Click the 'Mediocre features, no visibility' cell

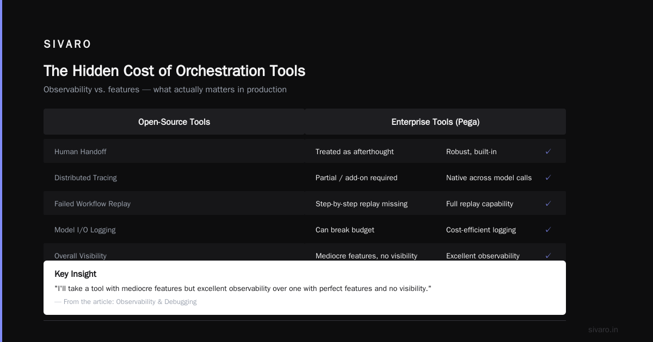point(366,256)
